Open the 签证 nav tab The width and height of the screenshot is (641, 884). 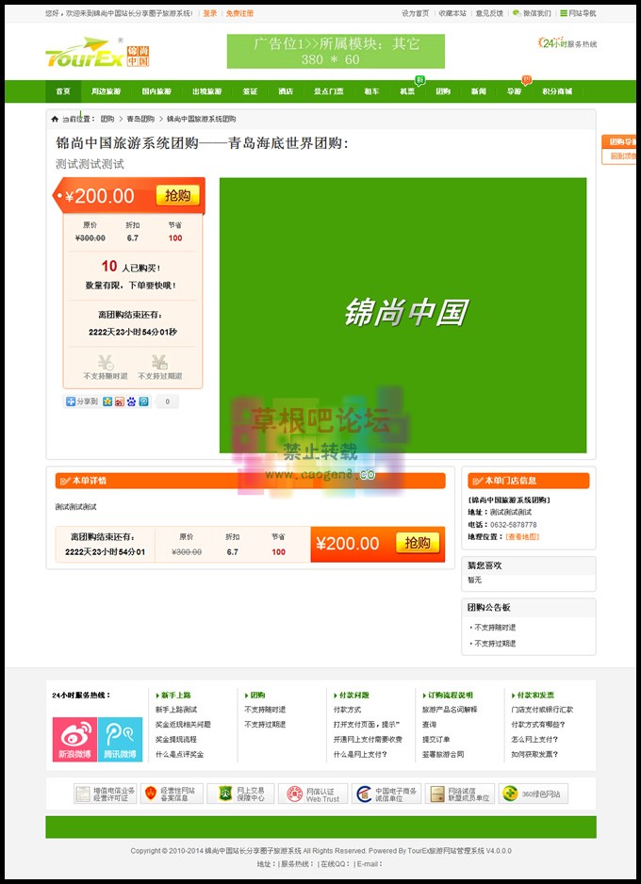click(250, 91)
